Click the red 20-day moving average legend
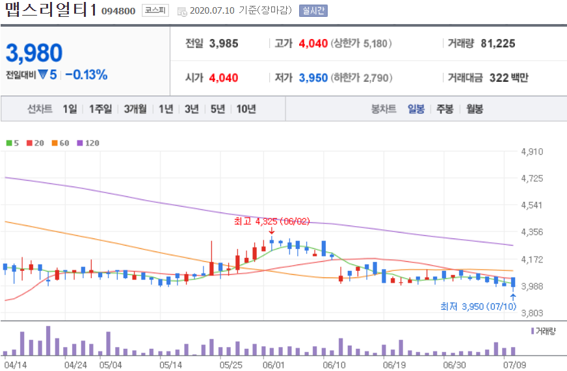567x371 pixels. [x=35, y=143]
